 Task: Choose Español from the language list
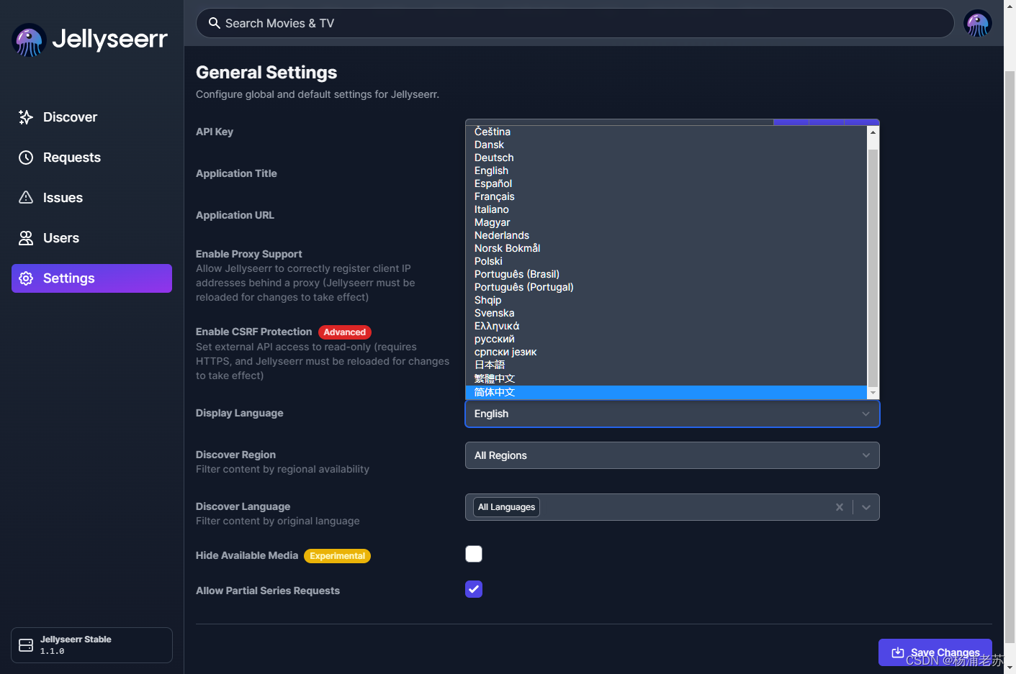pos(666,183)
